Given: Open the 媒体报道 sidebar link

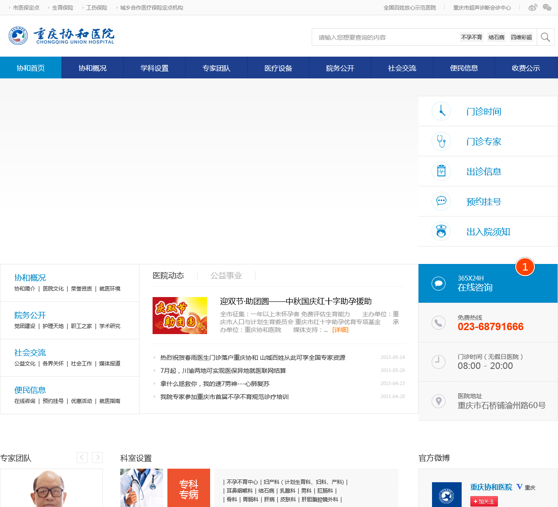Looking at the screenshot, I should (110, 364).
